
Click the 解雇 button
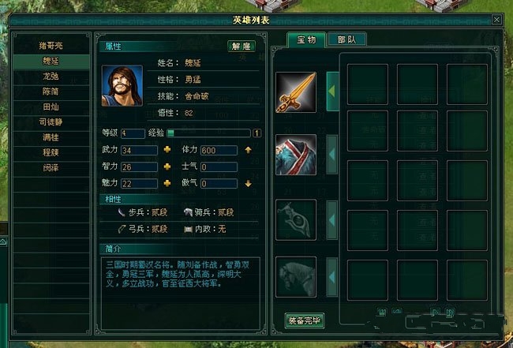[x=242, y=46]
